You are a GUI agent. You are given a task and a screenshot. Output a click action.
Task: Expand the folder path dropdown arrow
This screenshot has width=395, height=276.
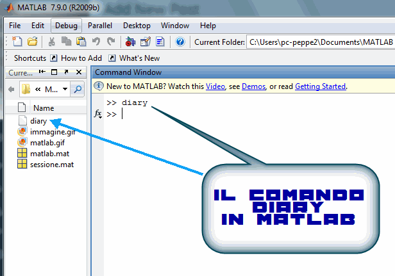[65, 89]
